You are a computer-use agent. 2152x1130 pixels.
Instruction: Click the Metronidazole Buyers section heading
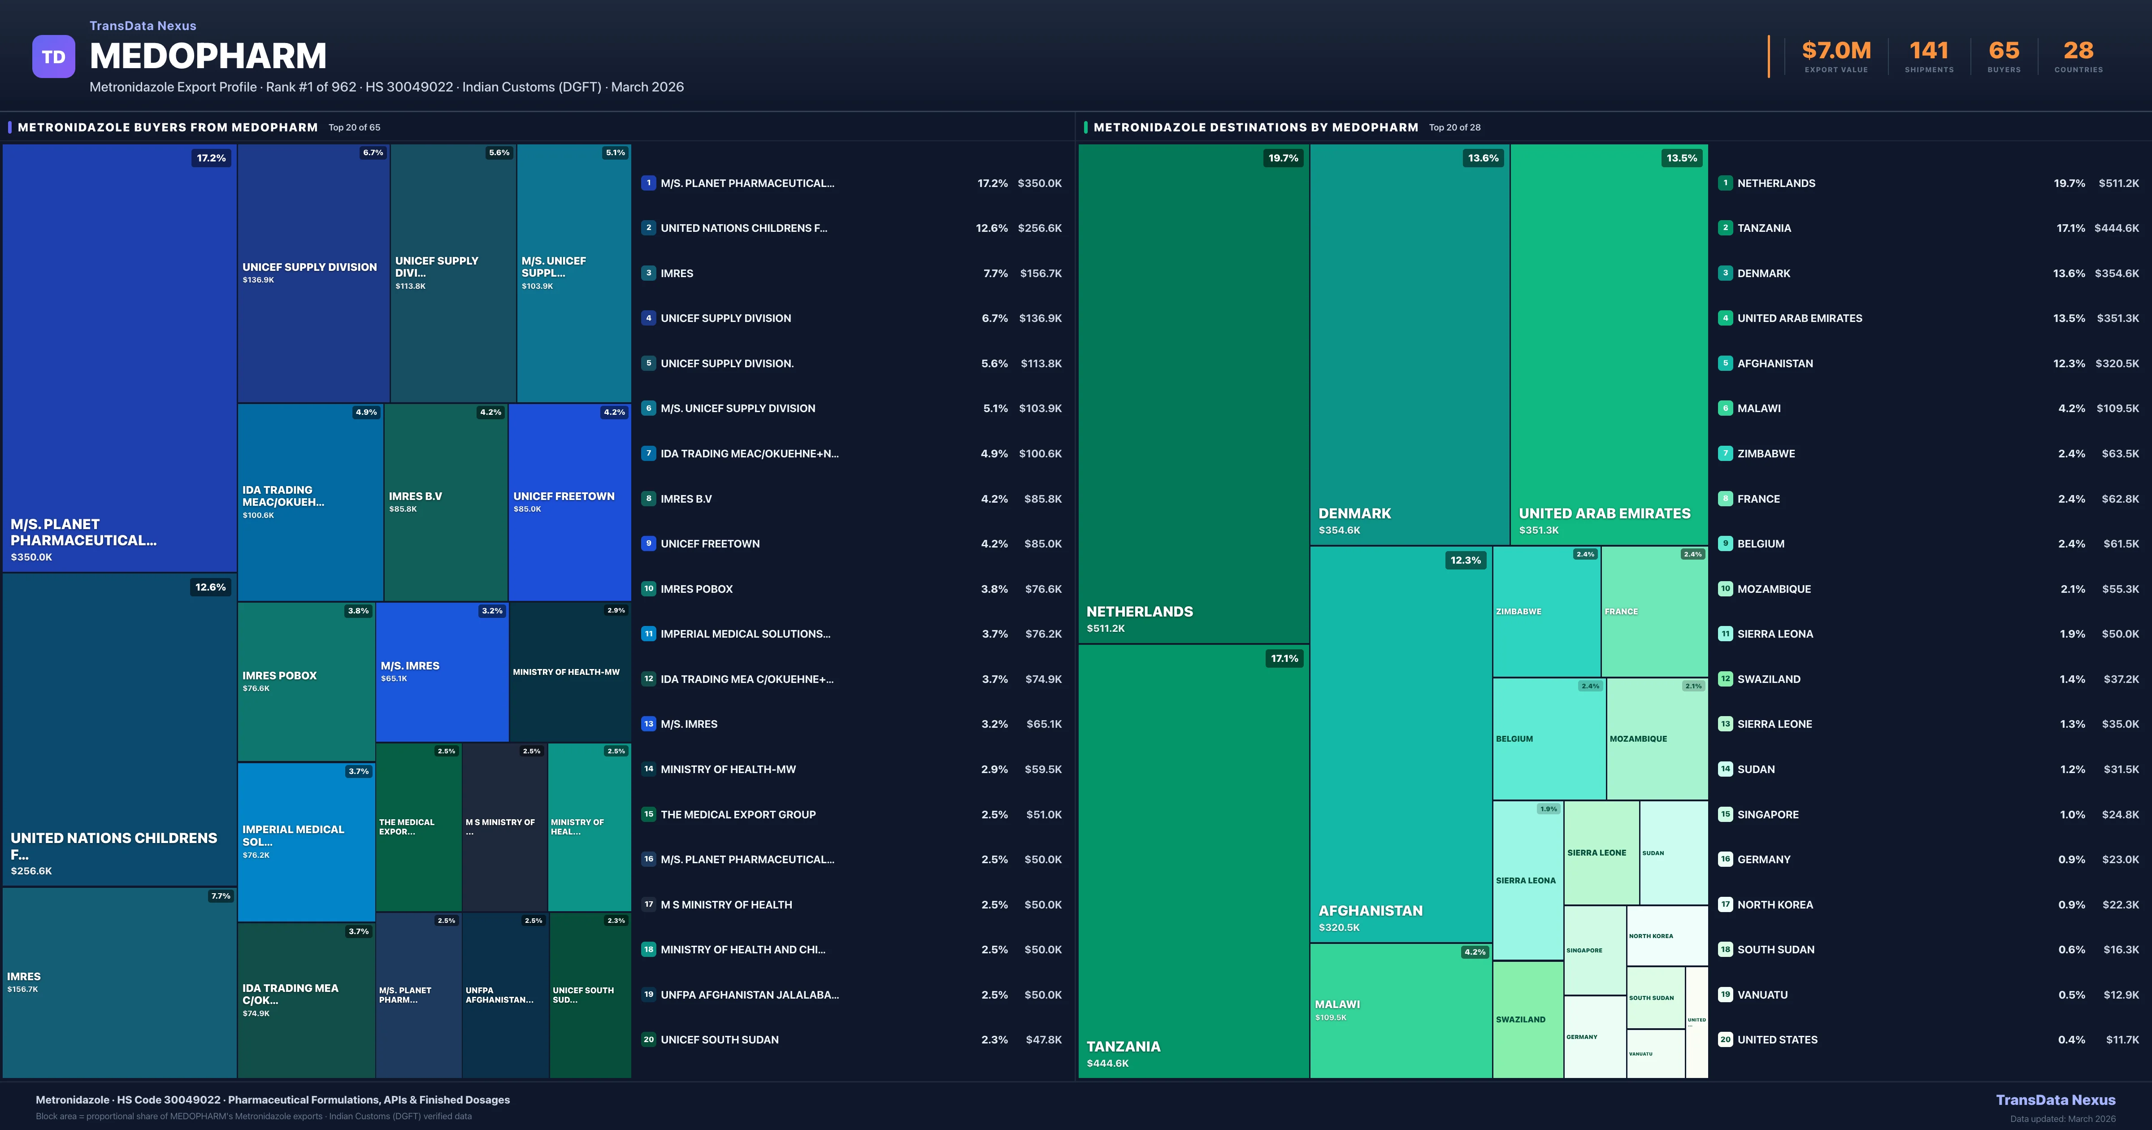point(167,127)
